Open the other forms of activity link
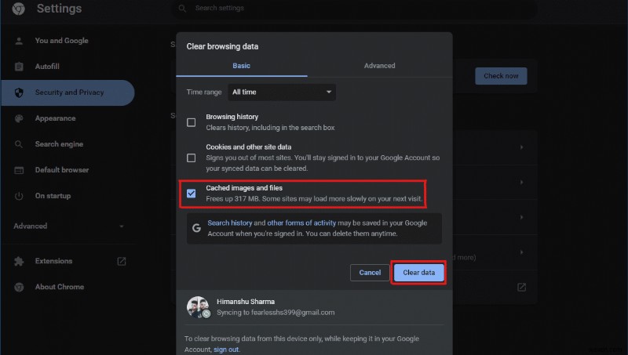Screen dimensions: 628x355 (x=301, y=223)
